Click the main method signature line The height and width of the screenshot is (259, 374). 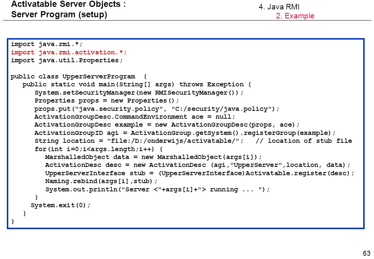137,85
